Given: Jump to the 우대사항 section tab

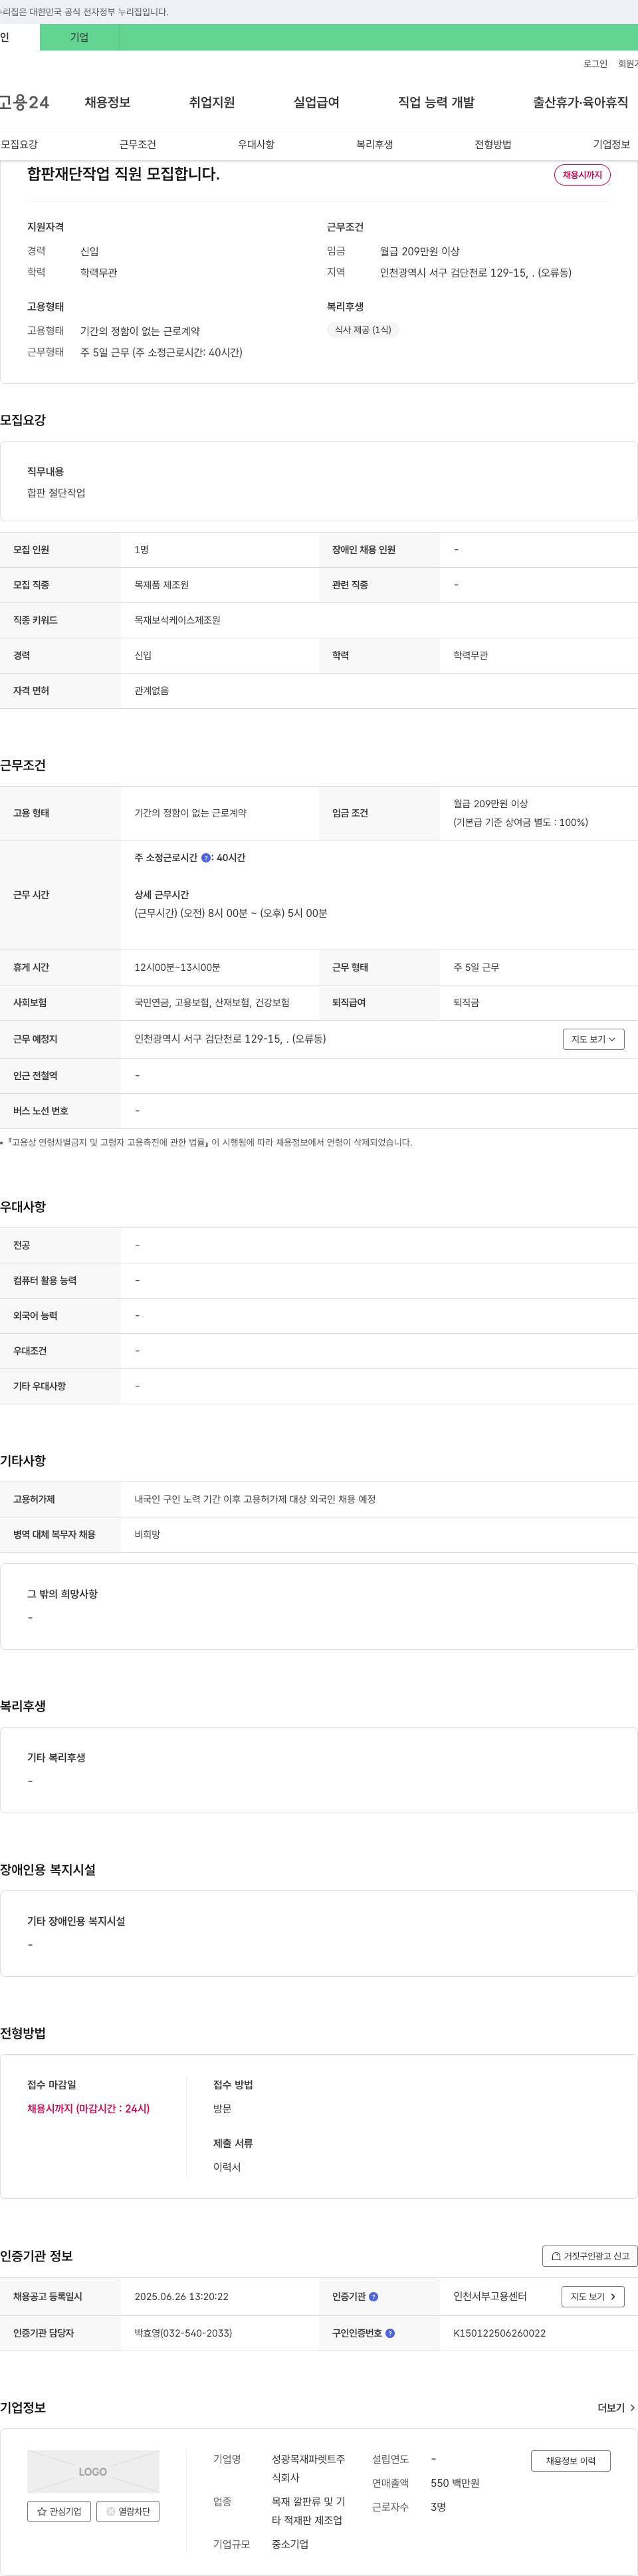Looking at the screenshot, I should tap(256, 144).
